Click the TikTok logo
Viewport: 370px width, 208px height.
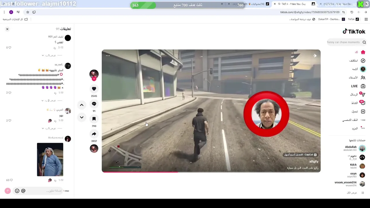(x=354, y=31)
